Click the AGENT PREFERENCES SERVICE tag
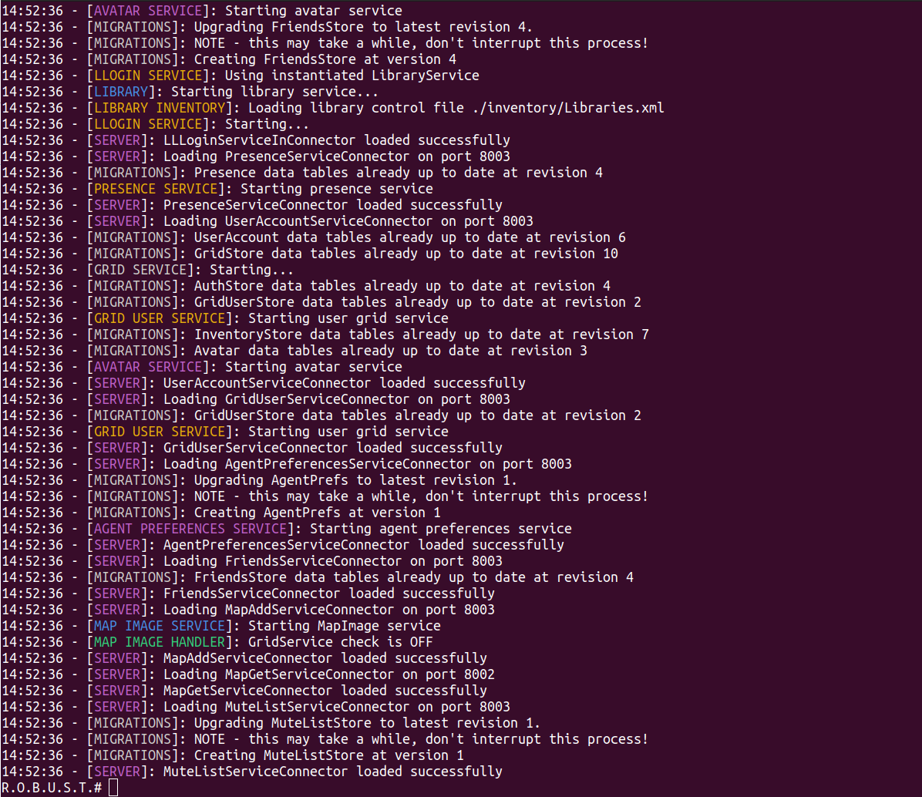Screen dimensions: 922x797 click(190, 529)
